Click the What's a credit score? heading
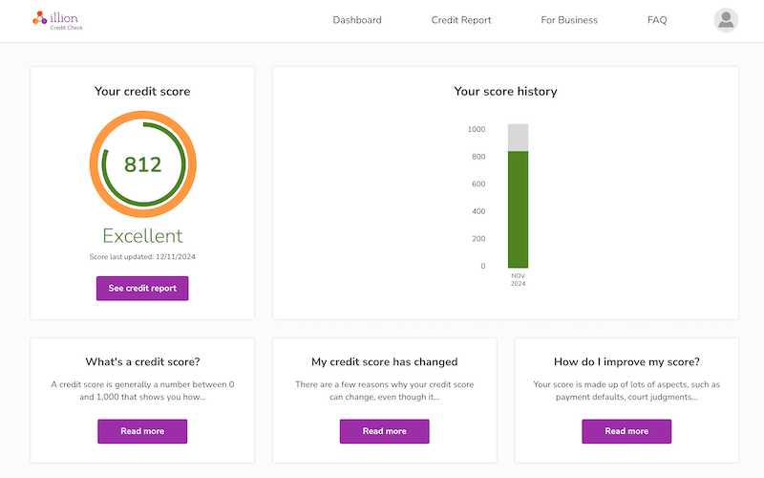Image resolution: width=764 pixels, height=478 pixels. pos(142,362)
